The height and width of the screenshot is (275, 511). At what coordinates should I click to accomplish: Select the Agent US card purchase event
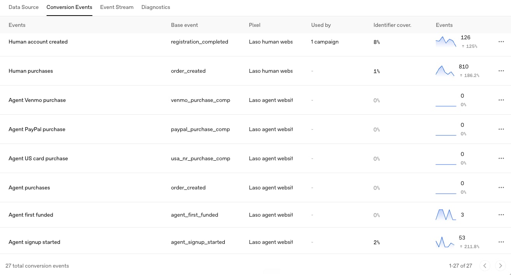pyautogui.click(x=38, y=158)
